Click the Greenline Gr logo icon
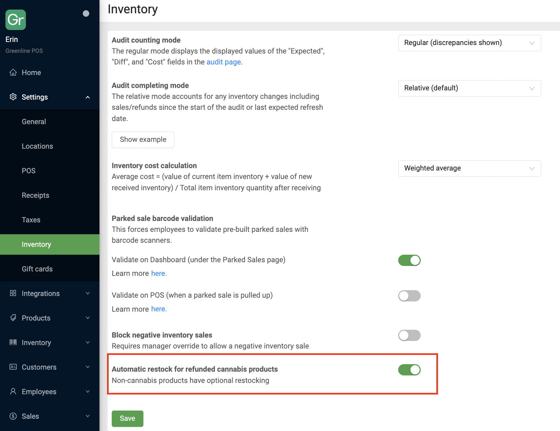Viewport: 560px width, 431px height. (x=16, y=20)
